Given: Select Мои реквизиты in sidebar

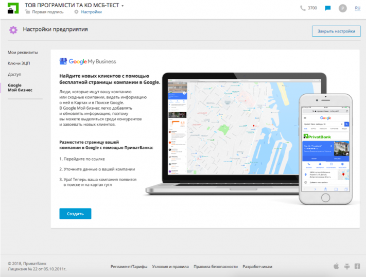Looking at the screenshot, I should (23, 53).
